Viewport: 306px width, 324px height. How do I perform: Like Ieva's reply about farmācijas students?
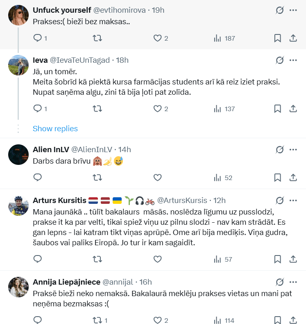tap(158, 109)
